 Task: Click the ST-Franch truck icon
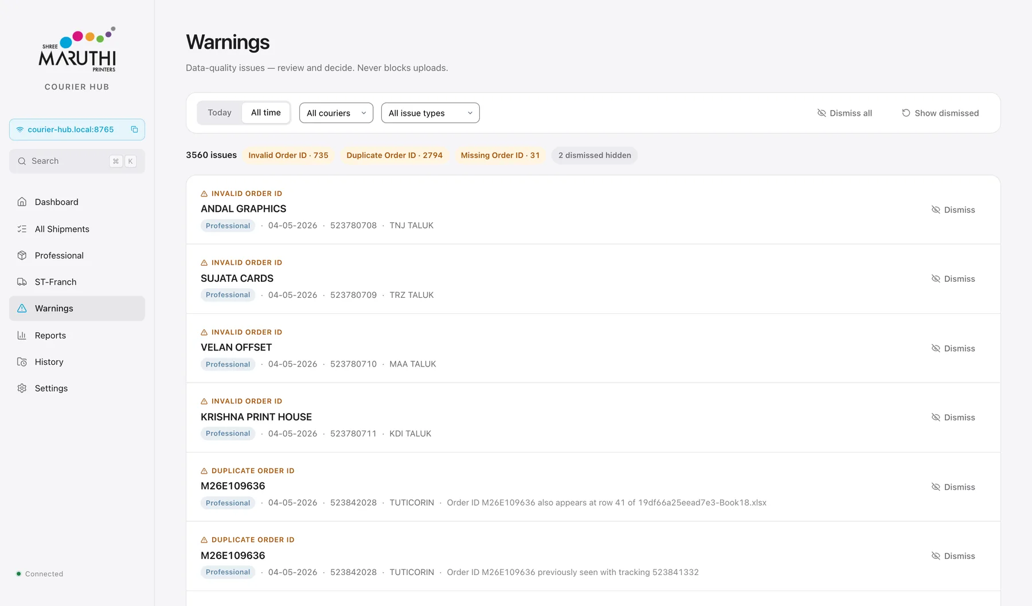point(22,282)
